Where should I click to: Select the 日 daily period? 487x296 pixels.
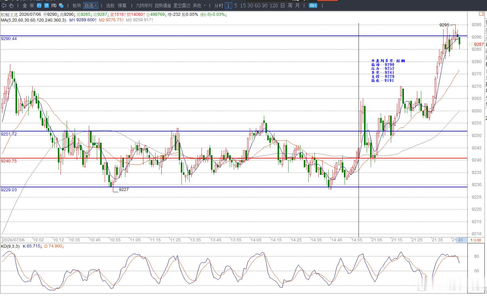coord(282,5)
